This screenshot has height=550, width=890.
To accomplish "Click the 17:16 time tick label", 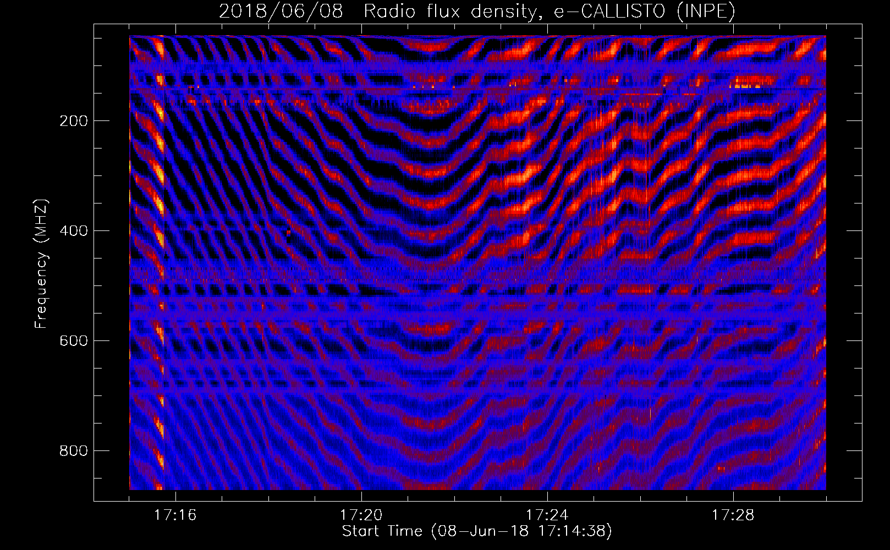I will click(x=175, y=515).
